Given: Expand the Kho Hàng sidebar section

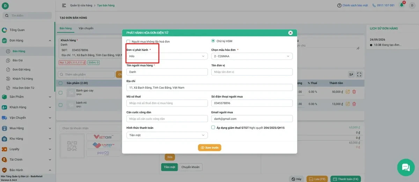Looking at the screenshot, I should (27, 139).
